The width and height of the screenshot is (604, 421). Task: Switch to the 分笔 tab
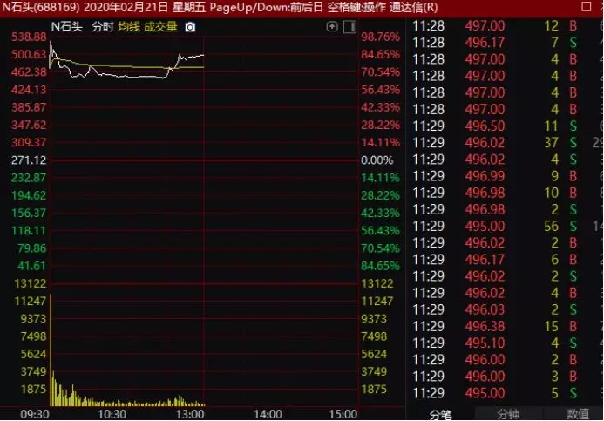pyautogui.click(x=441, y=414)
